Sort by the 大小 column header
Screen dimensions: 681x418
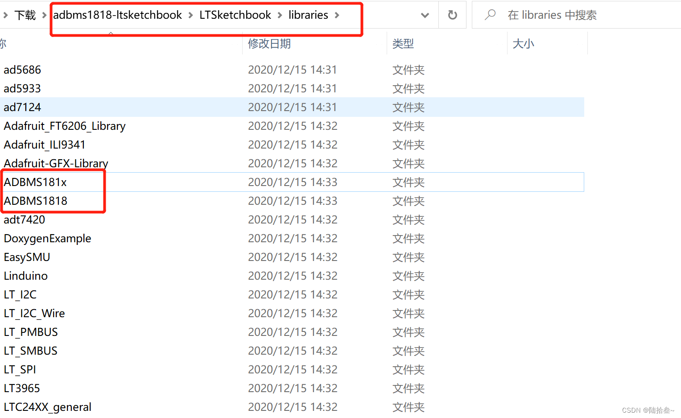[523, 43]
